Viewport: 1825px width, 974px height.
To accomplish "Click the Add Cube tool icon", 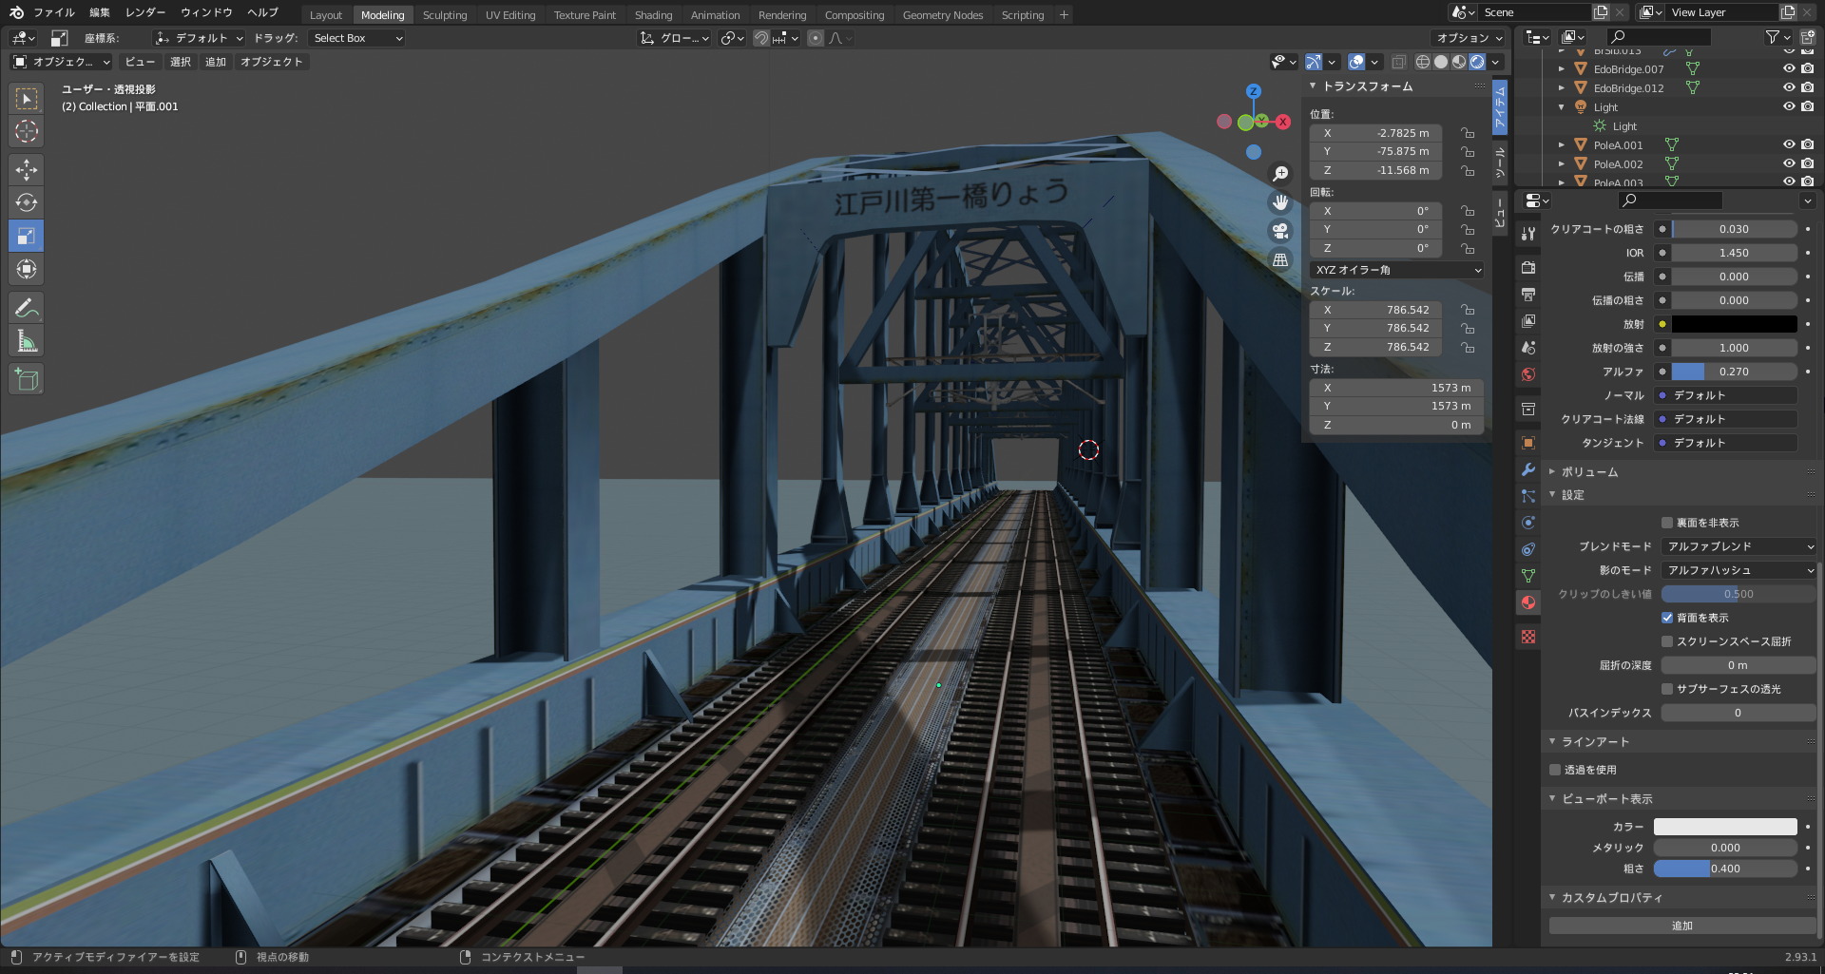I will 27,380.
